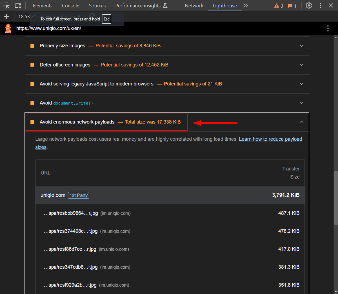This screenshot has width=338, height=294.
Task: Click the 1st Party badge
Action: coord(79,195)
